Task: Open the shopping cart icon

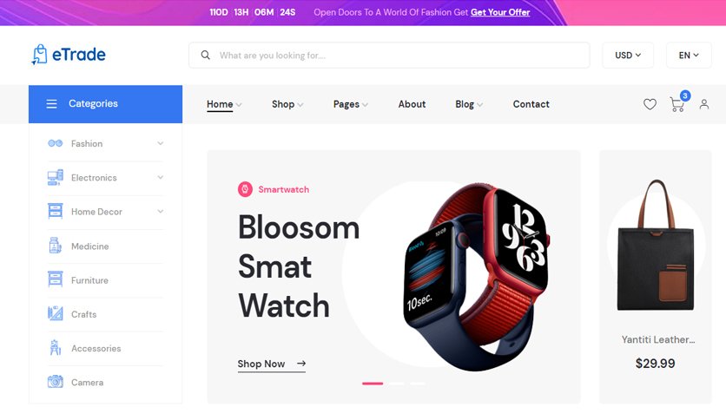Action: pyautogui.click(x=676, y=104)
